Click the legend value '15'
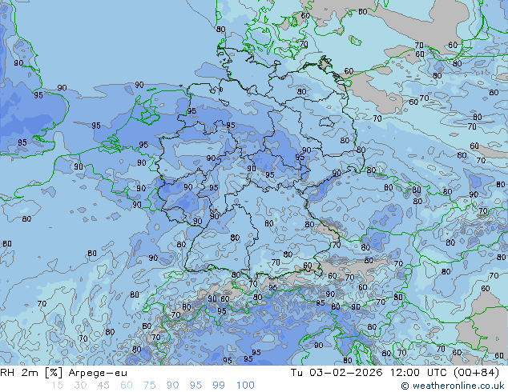508x392 pixels. pyautogui.click(x=57, y=386)
